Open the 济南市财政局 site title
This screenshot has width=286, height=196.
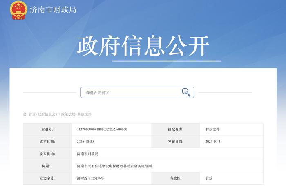tap(53, 10)
